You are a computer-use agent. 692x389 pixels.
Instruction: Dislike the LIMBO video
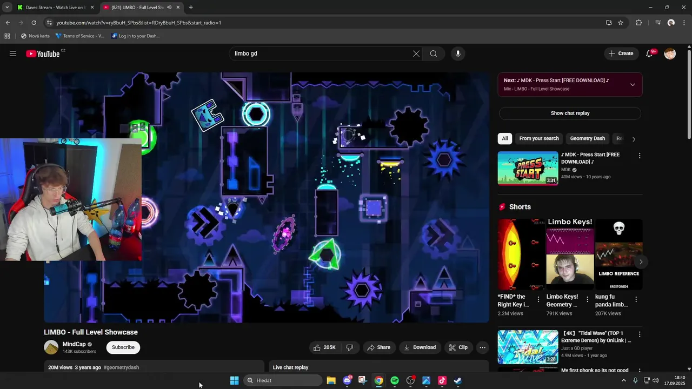[350, 347]
